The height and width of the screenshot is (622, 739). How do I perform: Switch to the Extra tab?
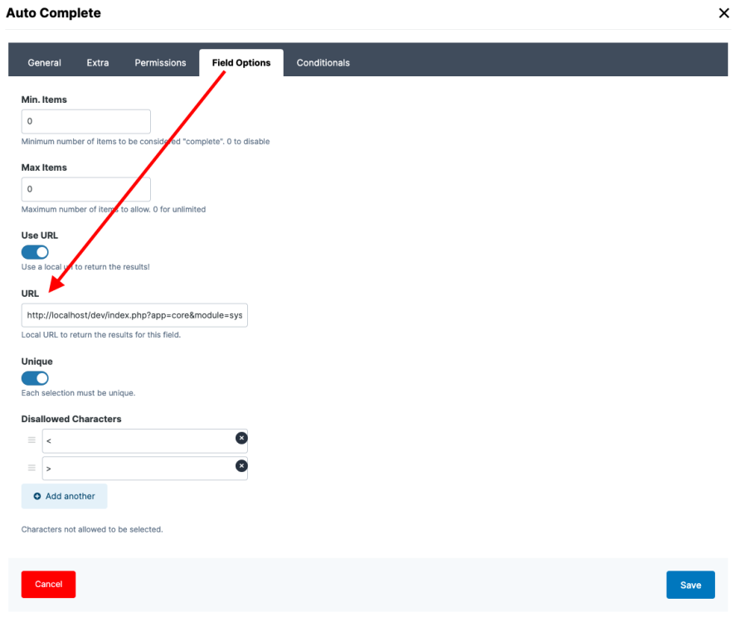(x=98, y=63)
